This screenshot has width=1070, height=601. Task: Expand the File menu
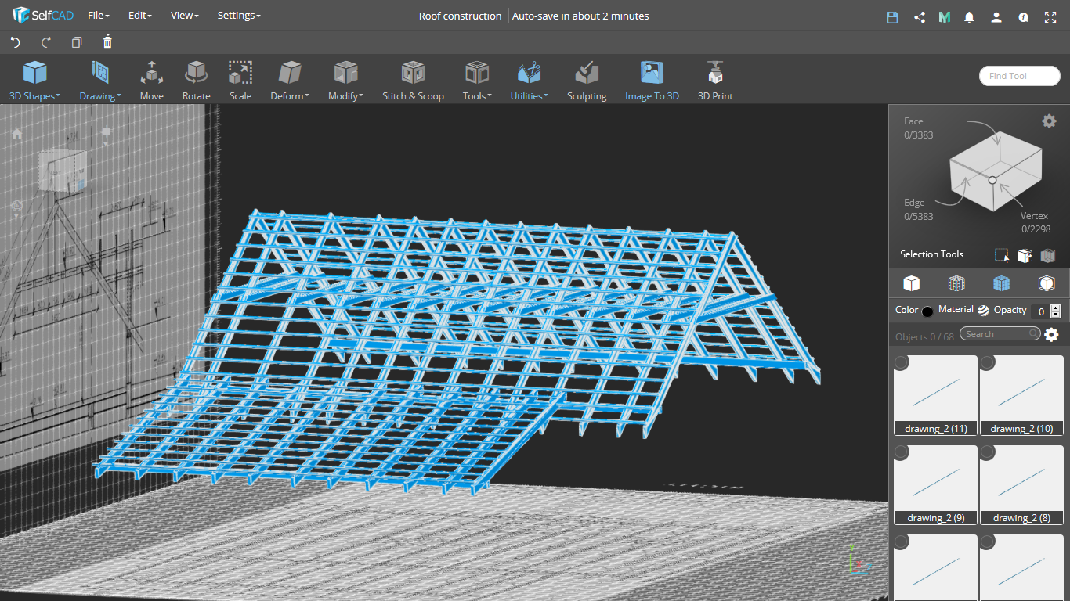coord(99,16)
